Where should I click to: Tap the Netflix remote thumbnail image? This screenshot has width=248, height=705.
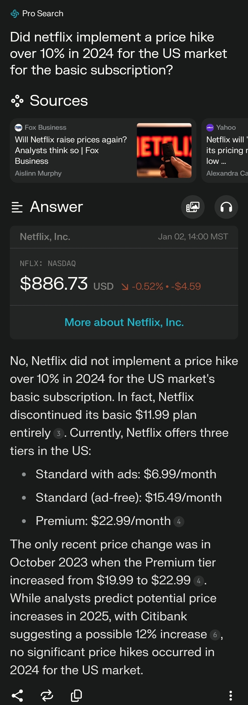[164, 150]
